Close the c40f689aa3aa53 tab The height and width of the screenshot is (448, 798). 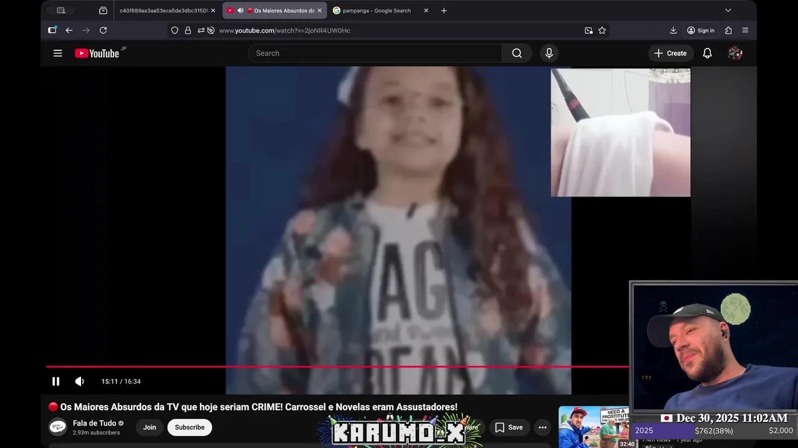pyautogui.click(x=213, y=11)
